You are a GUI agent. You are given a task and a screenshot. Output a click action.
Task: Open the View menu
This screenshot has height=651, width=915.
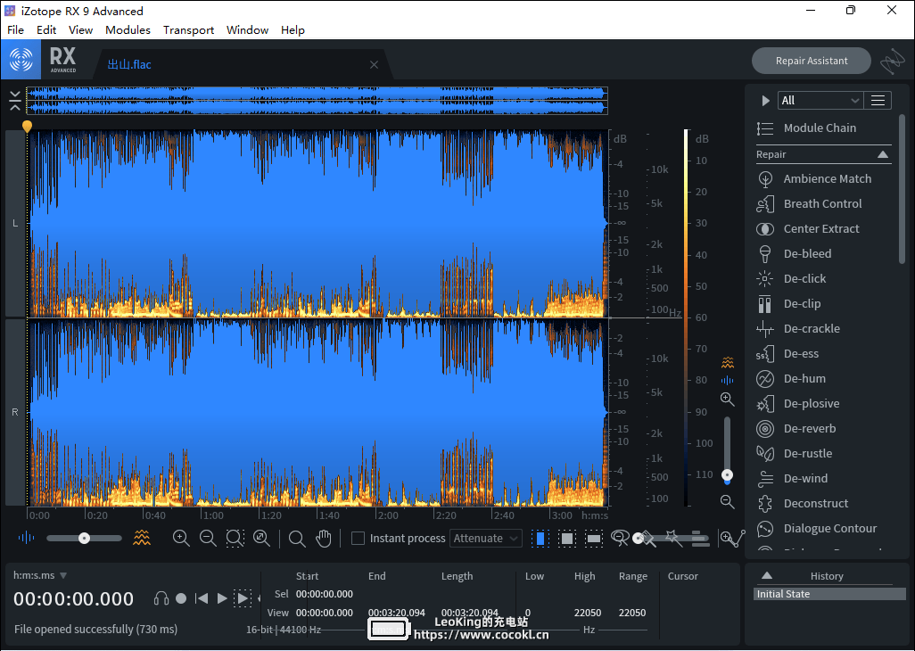pos(80,29)
